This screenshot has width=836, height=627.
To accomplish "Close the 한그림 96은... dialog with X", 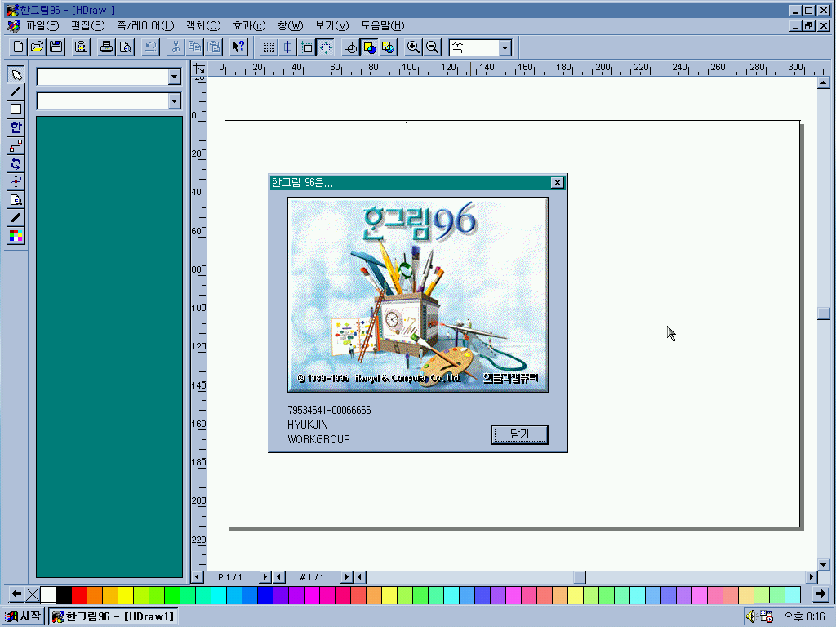I will coord(557,182).
